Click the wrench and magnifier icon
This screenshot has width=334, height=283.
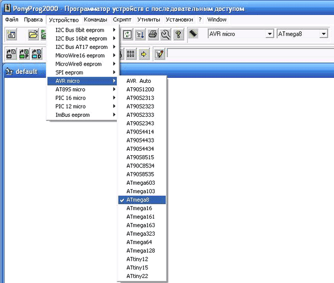[166, 34]
